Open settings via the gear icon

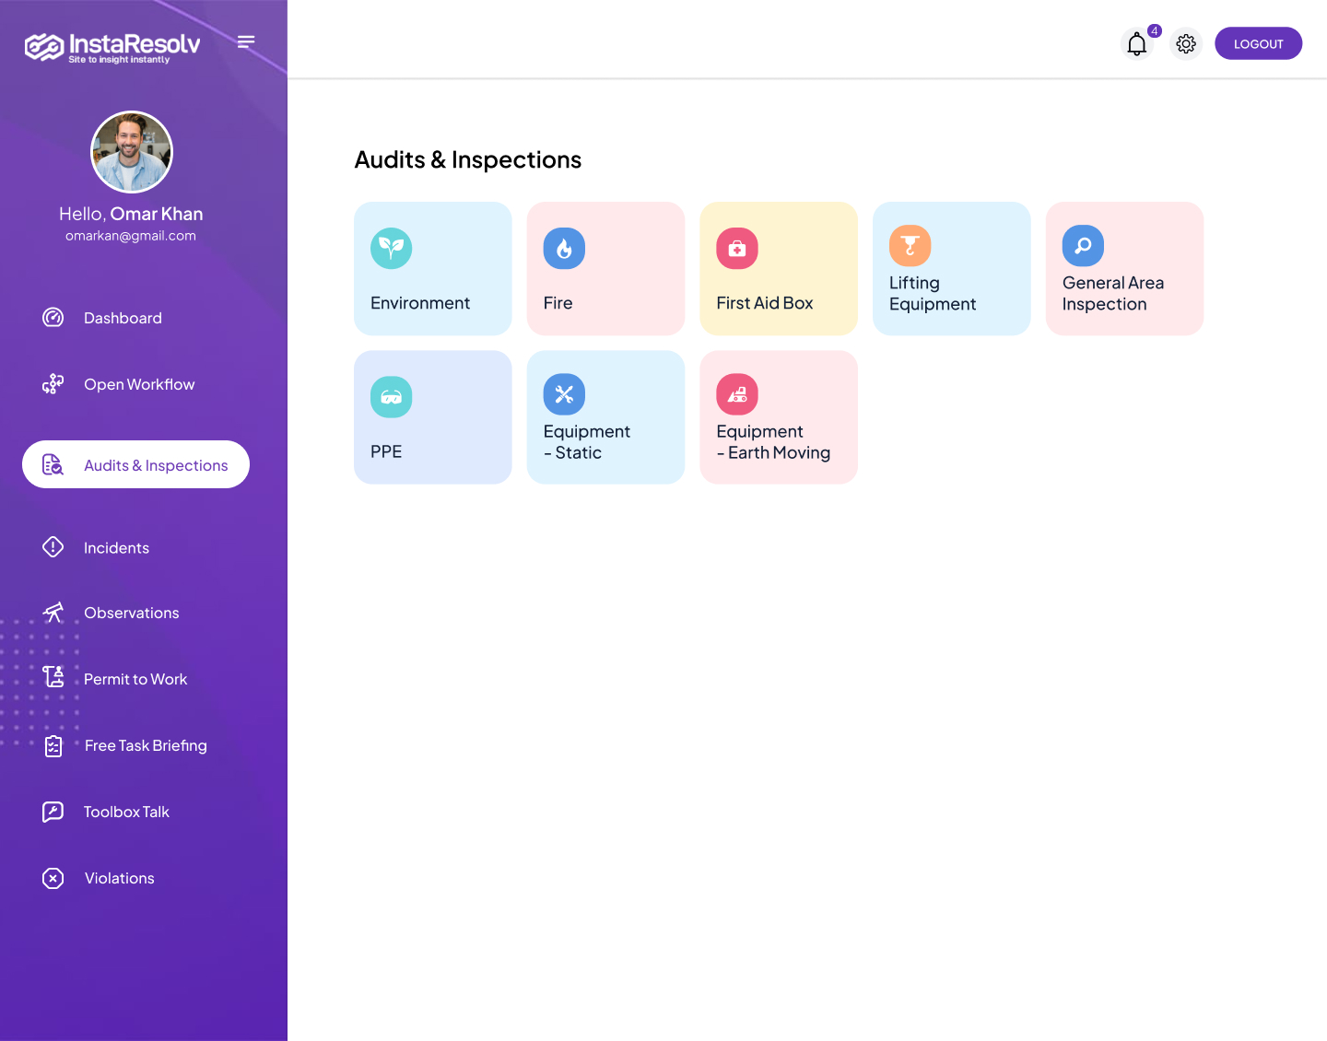click(1186, 44)
